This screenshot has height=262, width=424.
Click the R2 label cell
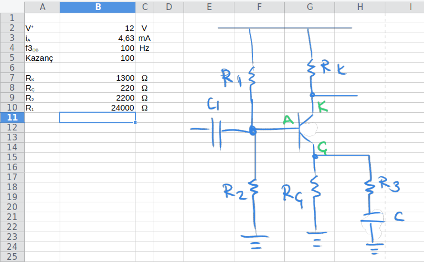coord(42,98)
